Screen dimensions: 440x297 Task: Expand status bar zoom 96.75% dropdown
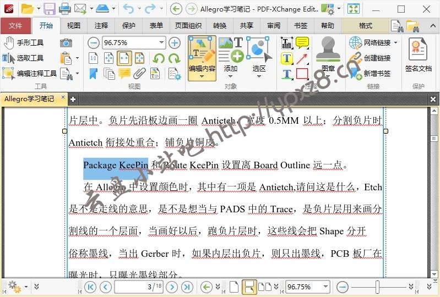(x=325, y=287)
